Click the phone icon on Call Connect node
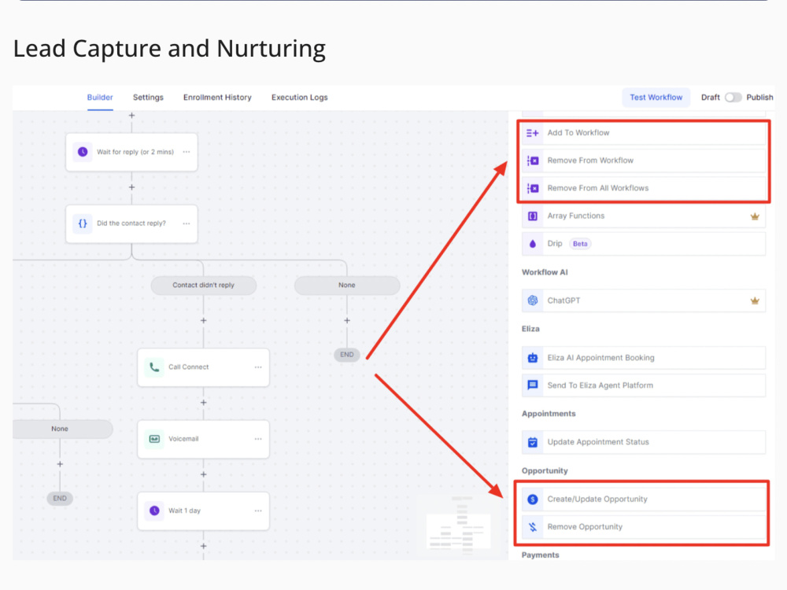 tap(154, 367)
